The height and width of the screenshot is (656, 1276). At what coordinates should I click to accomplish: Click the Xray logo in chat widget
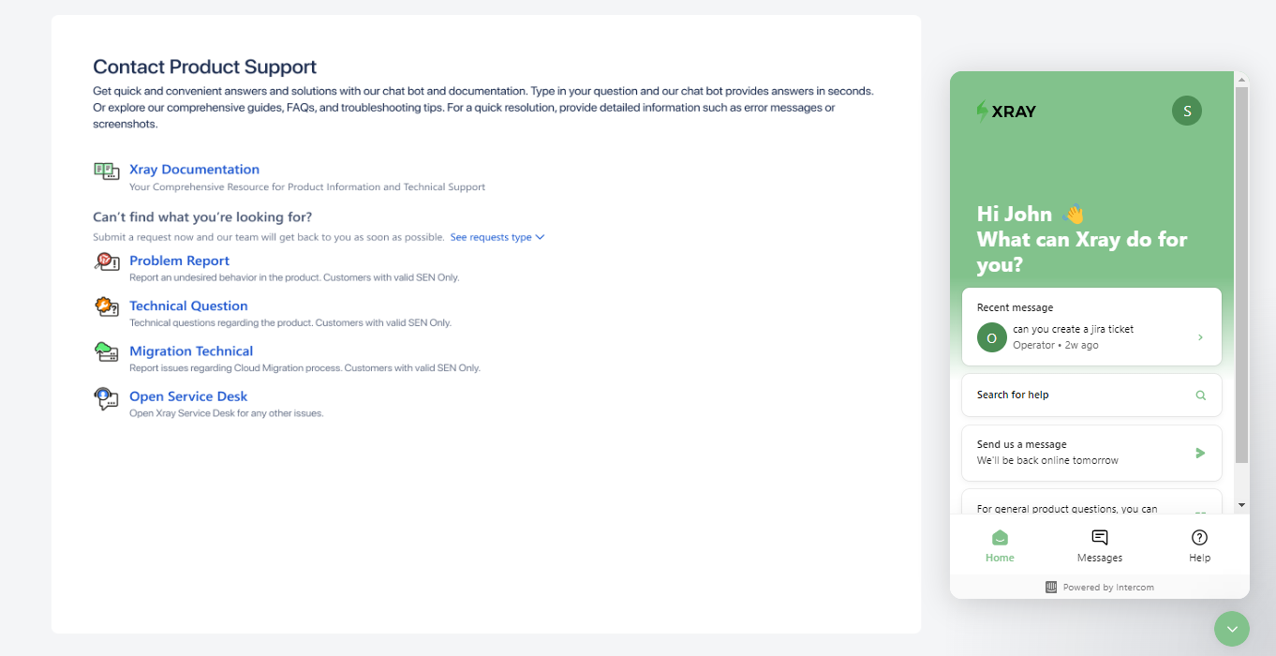pyautogui.click(x=1006, y=112)
